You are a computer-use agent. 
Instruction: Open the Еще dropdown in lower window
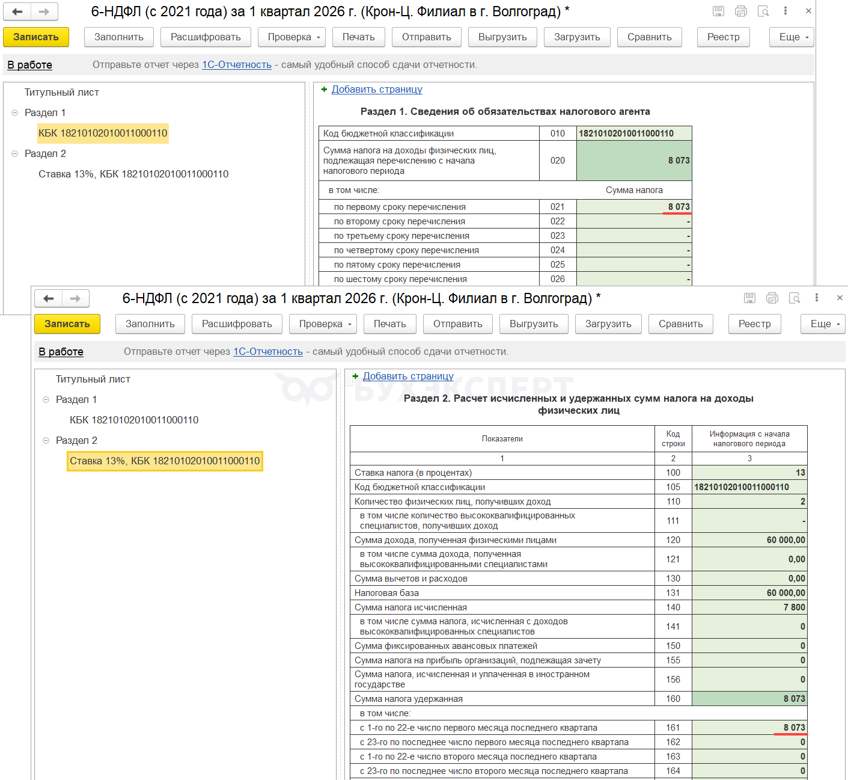823,324
